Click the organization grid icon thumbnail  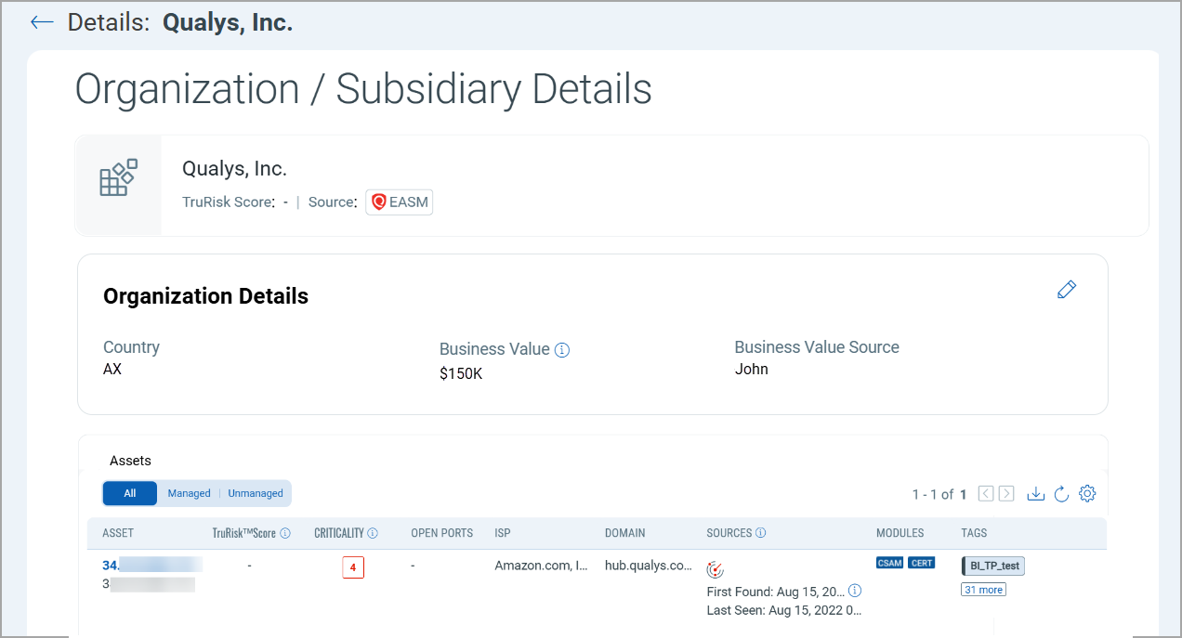point(118,177)
